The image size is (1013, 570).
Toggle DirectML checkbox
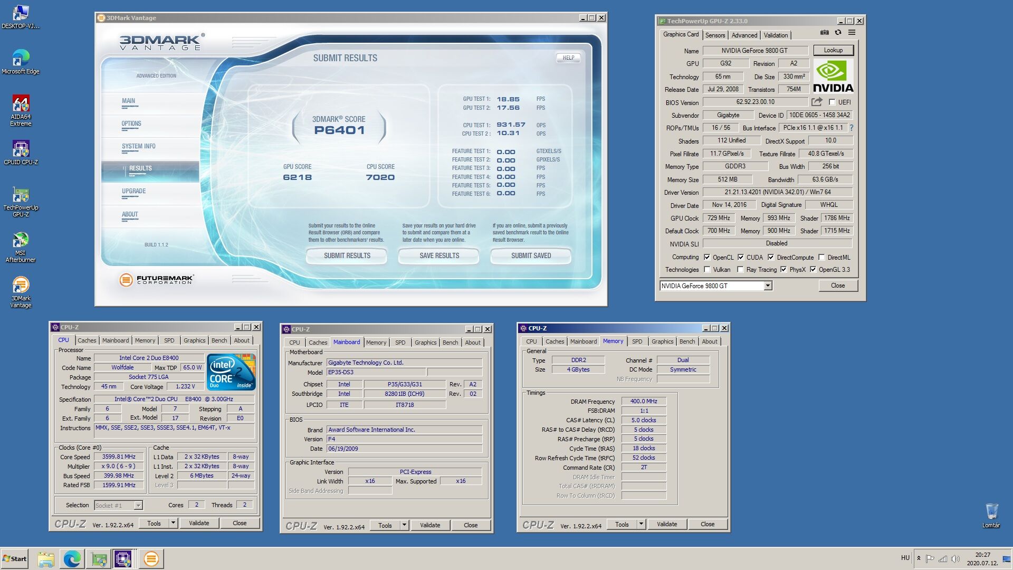(821, 257)
